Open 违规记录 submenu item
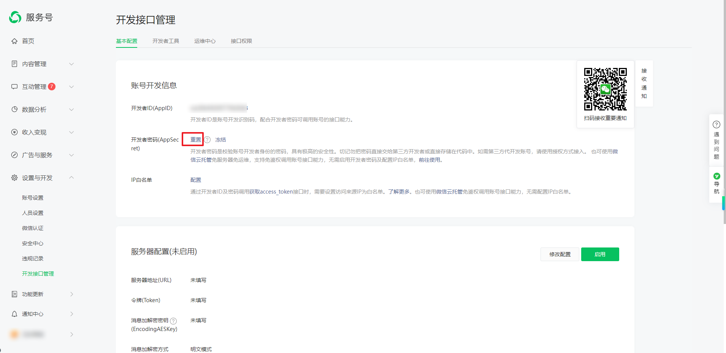 point(33,258)
